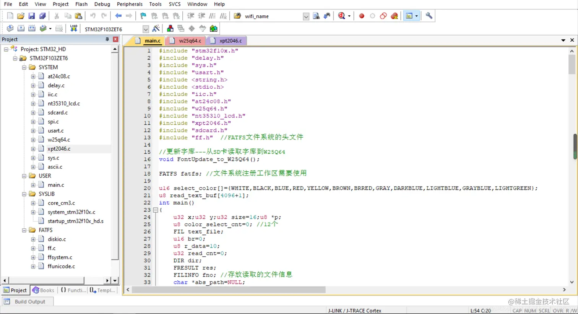This screenshot has width=578, height=314.
Task: Click status bar text L:54 C:20
Action: [481, 311]
